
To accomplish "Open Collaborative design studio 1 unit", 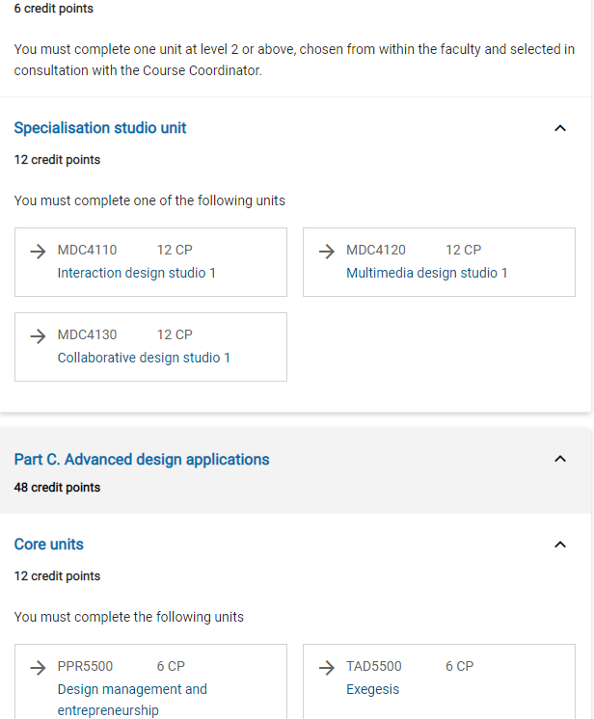I will (x=144, y=358).
